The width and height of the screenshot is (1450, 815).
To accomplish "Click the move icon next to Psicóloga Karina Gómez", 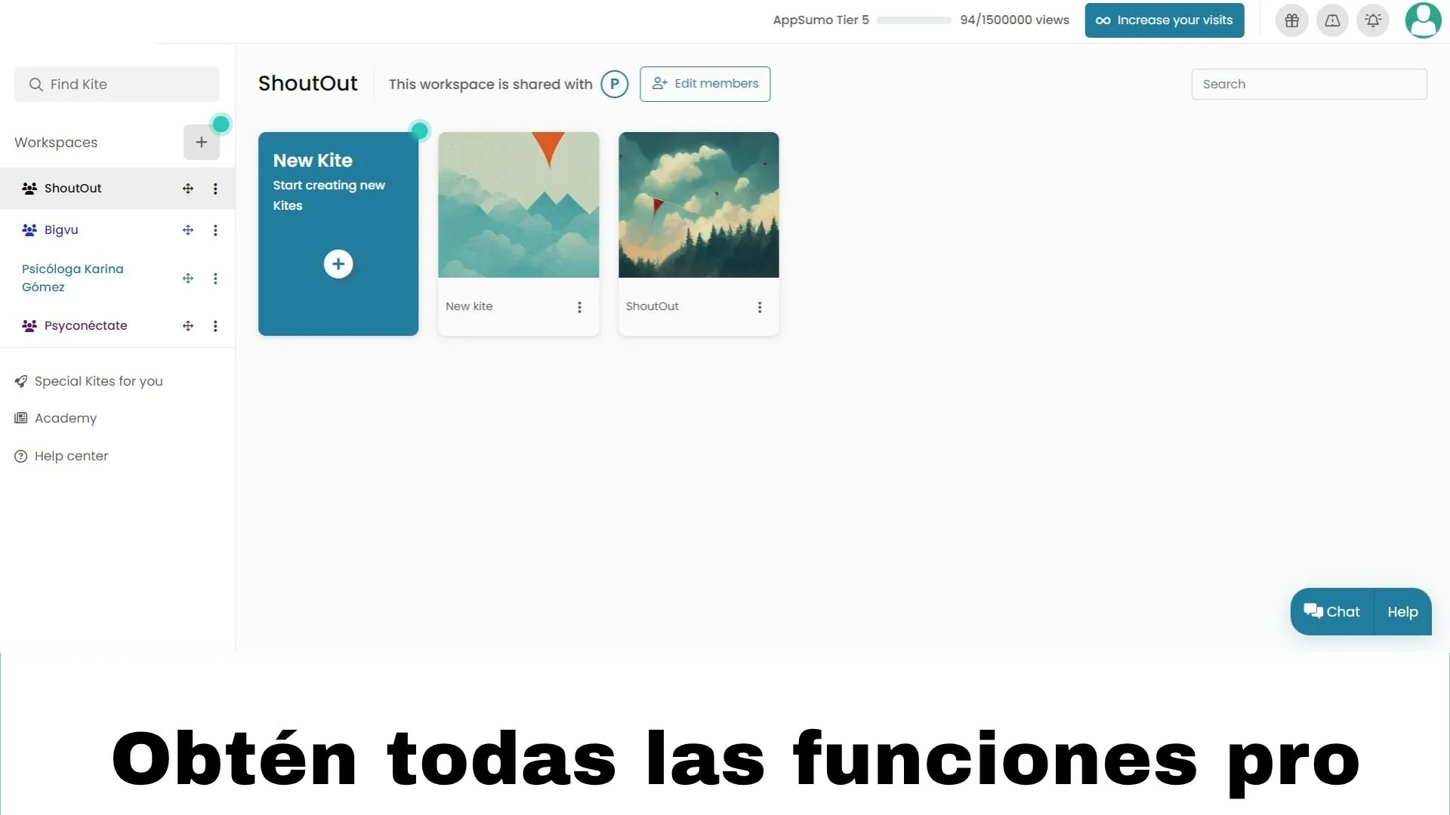I will [188, 278].
